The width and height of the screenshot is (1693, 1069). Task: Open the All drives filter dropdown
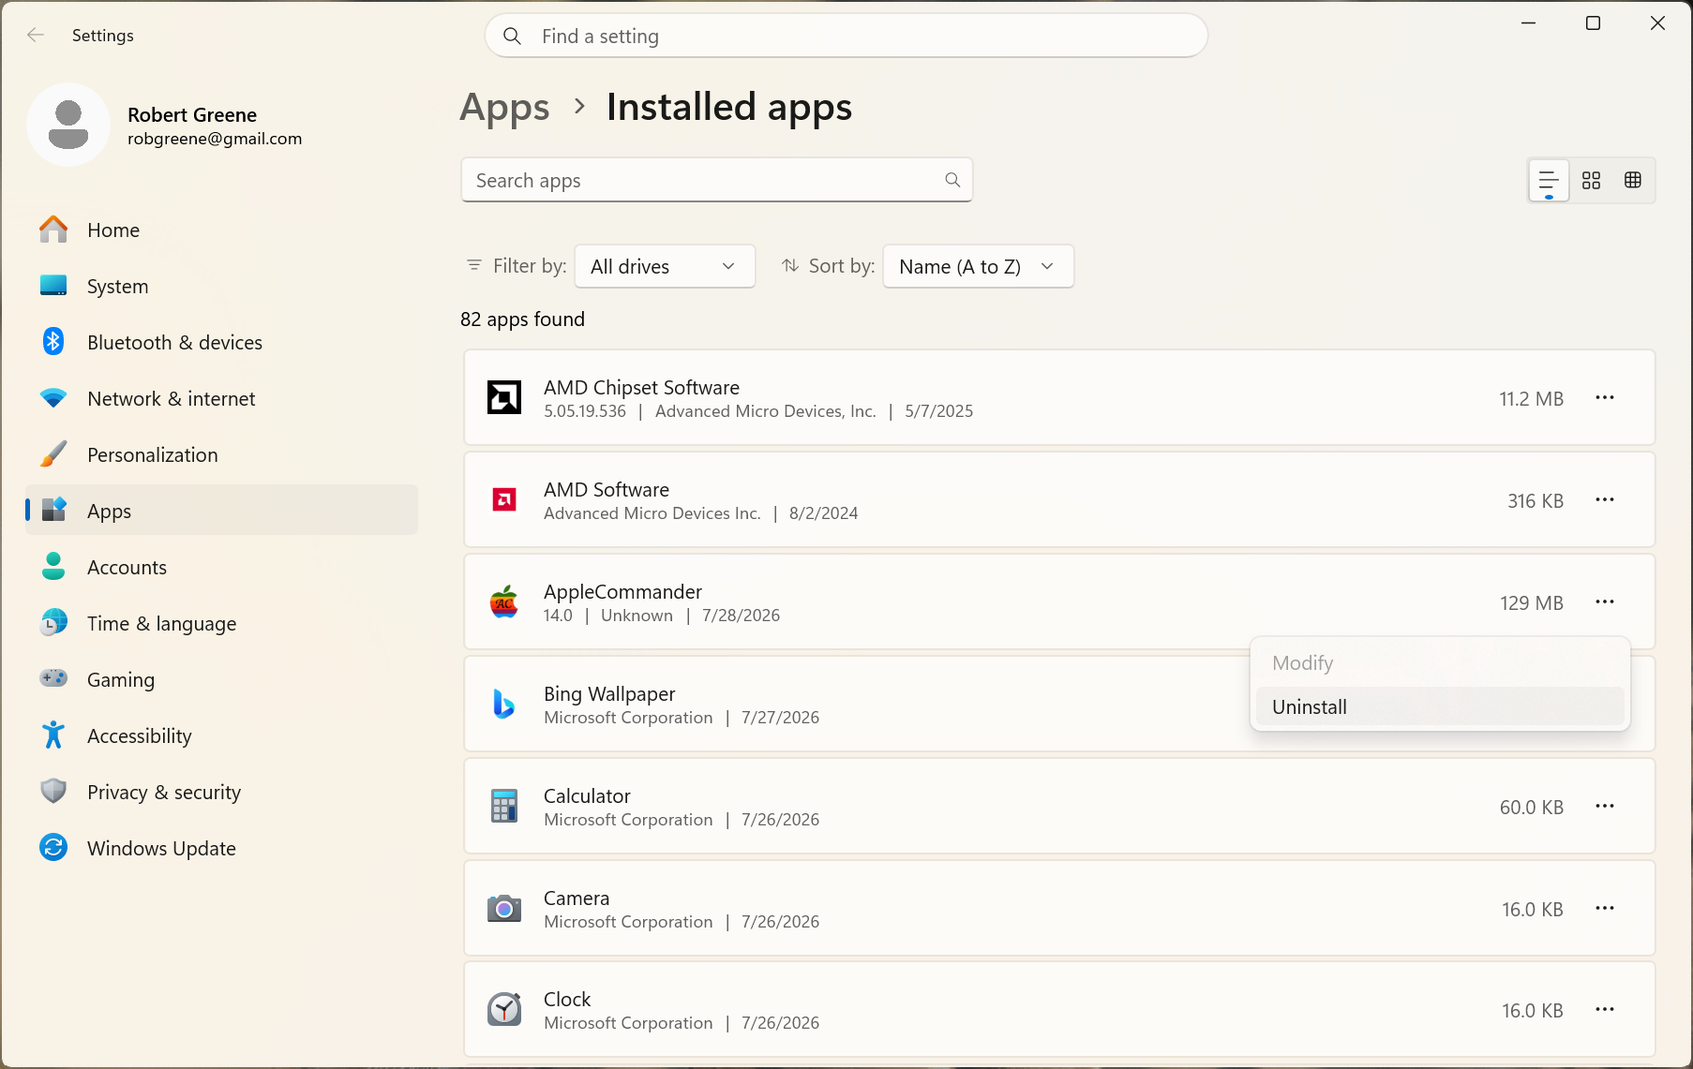(x=665, y=266)
